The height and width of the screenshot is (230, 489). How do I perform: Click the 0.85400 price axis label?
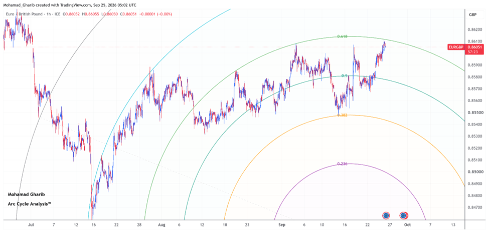(474, 124)
